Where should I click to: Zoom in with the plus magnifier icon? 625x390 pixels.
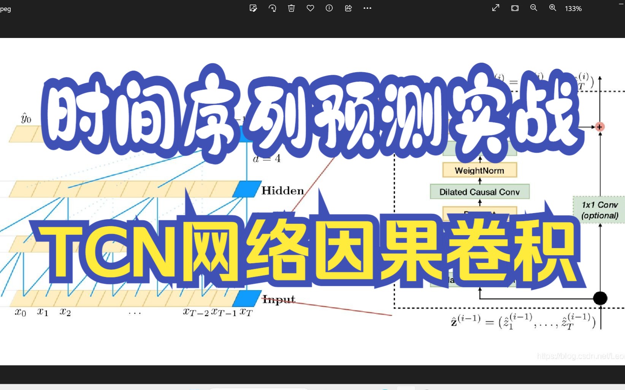click(553, 8)
